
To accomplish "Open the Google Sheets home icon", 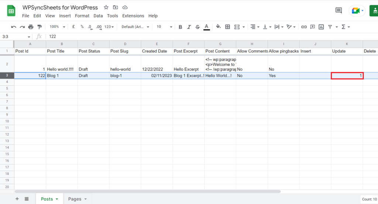I will pyautogui.click(x=11, y=11).
